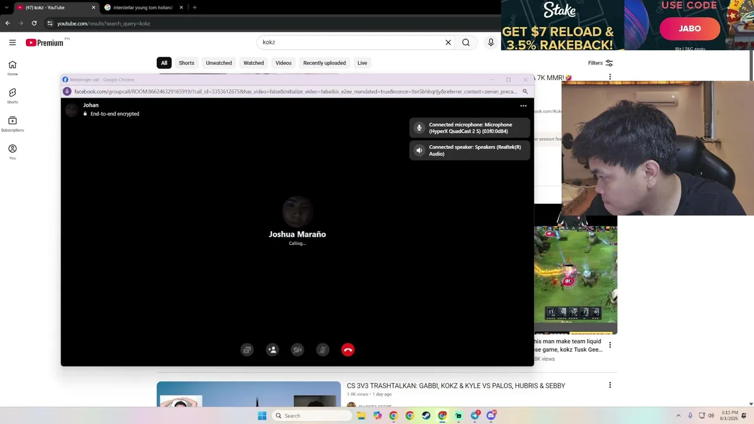Open the kokz Tusk game video title

point(568,346)
